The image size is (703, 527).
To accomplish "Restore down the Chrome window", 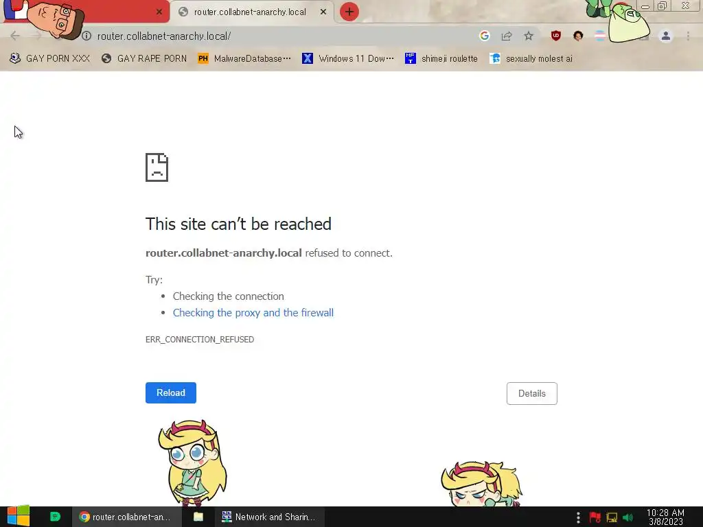I will coord(662,5).
